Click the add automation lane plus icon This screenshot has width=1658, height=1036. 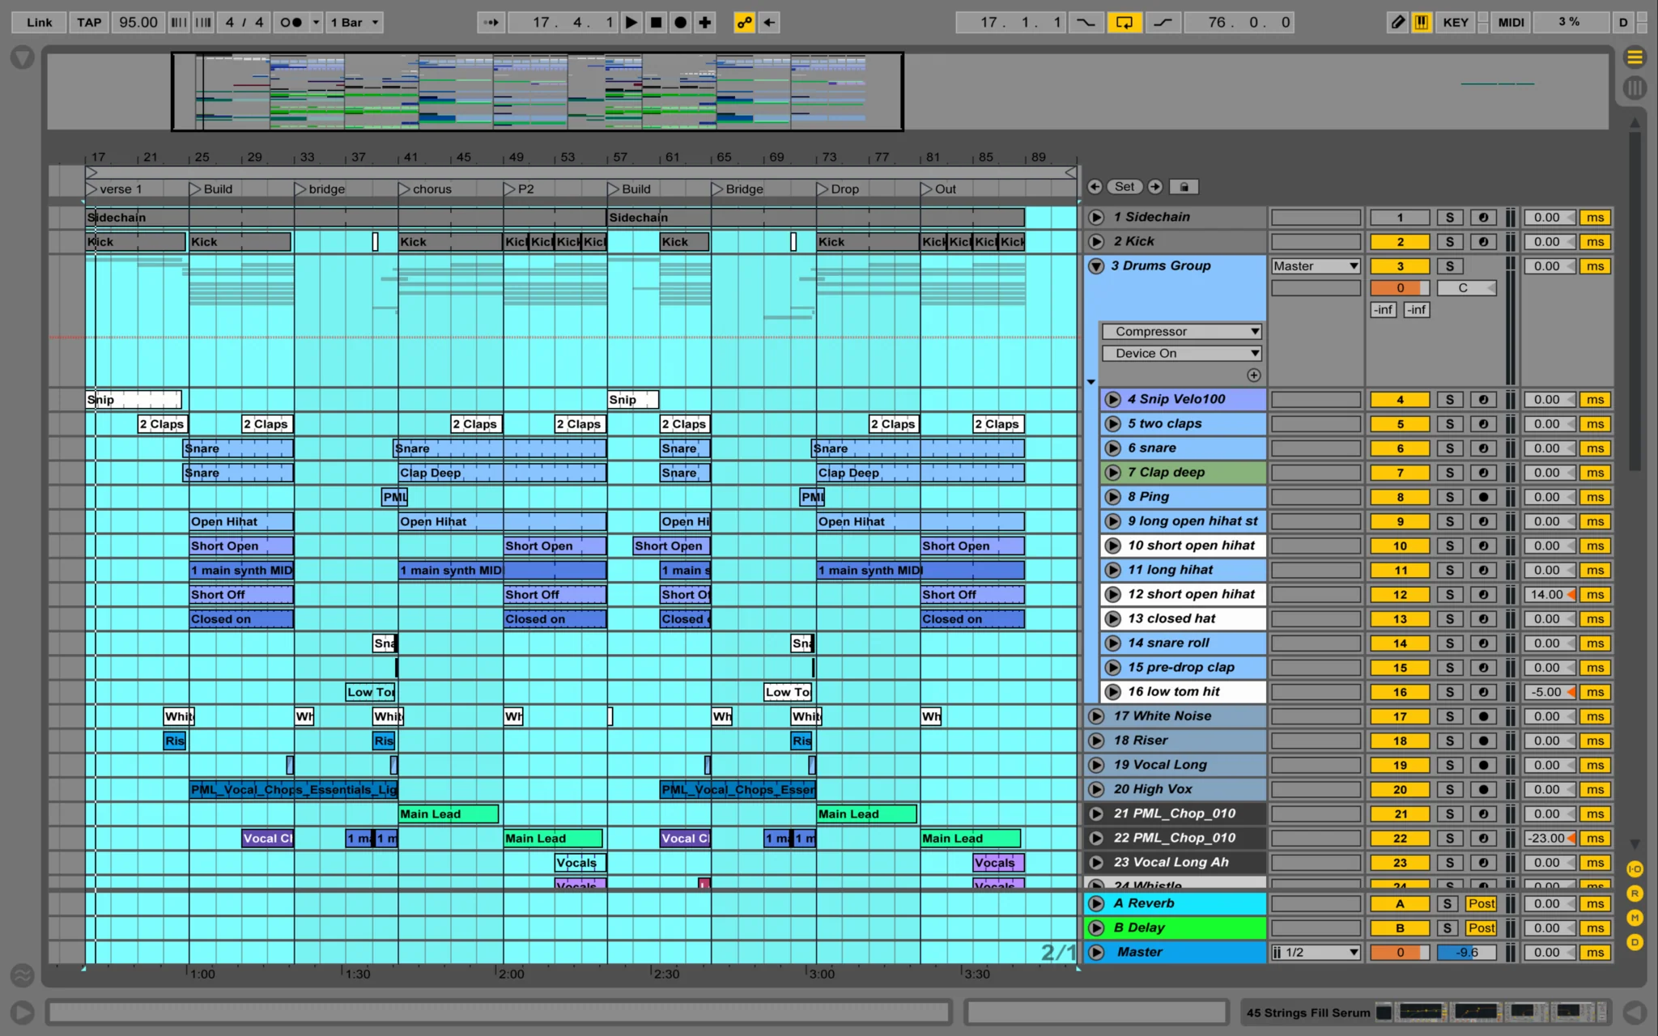pyautogui.click(x=1254, y=376)
